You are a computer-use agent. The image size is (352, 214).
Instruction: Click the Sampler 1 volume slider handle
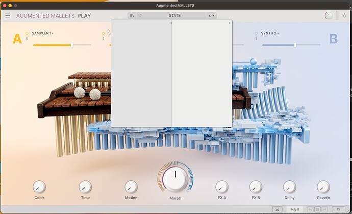tap(72, 45)
